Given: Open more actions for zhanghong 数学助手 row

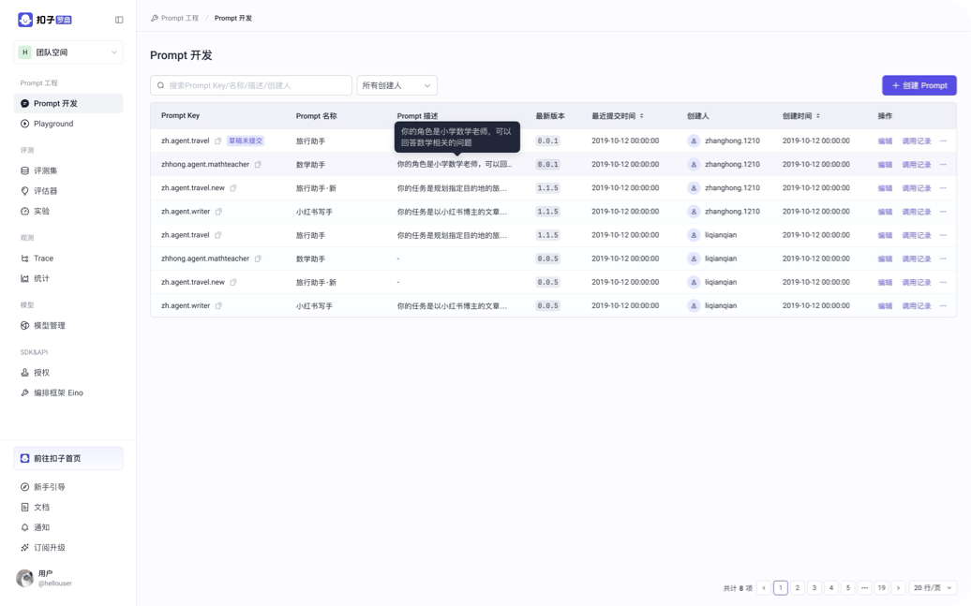Looking at the screenshot, I should [943, 165].
